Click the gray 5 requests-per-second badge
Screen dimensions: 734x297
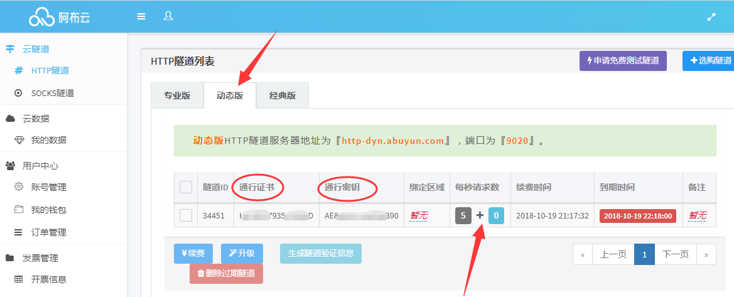point(463,215)
